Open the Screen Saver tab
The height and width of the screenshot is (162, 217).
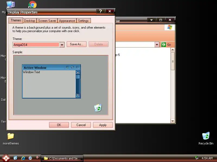coord(47,21)
